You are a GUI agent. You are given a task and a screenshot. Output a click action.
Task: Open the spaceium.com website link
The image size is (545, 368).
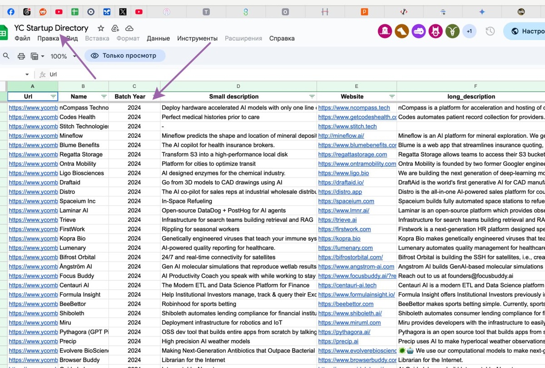click(x=346, y=201)
